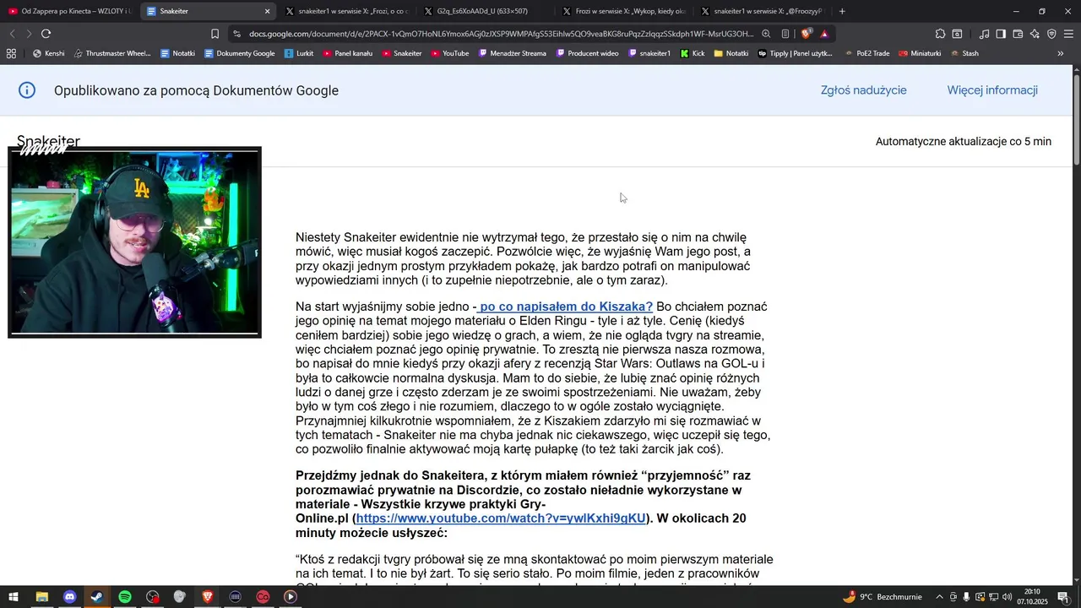Open Producent wideo bookmark
This screenshot has width=1081, height=608.
pyautogui.click(x=586, y=53)
